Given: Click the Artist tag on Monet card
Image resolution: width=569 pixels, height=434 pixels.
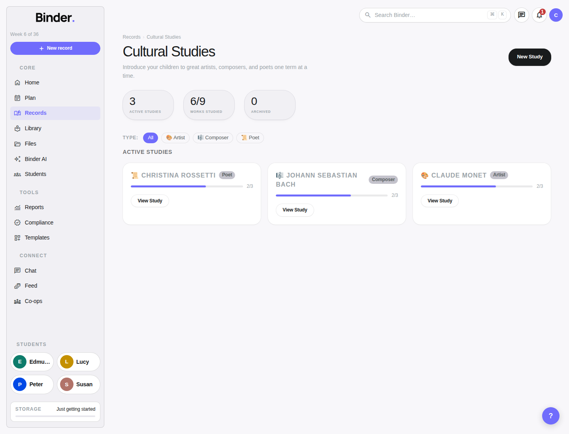Looking at the screenshot, I should (x=499, y=175).
